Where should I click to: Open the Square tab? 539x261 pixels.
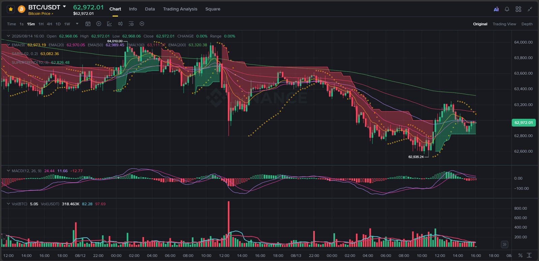pyautogui.click(x=213, y=9)
